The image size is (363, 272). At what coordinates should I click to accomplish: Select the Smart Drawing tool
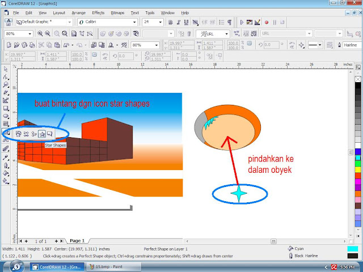pos(6,100)
